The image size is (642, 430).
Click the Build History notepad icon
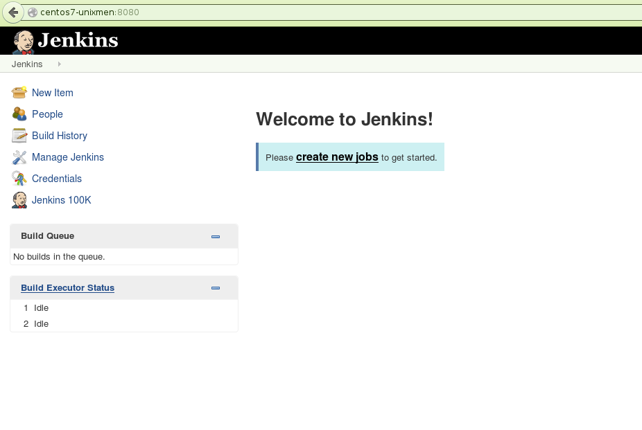pos(19,135)
